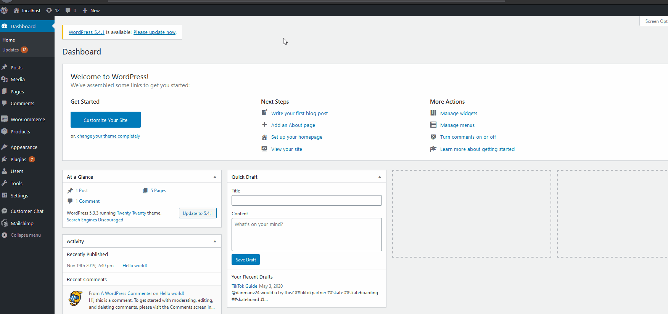The width and height of the screenshot is (668, 314).
Task: Click the Settings sliders icon in sidebar
Action: [5, 195]
